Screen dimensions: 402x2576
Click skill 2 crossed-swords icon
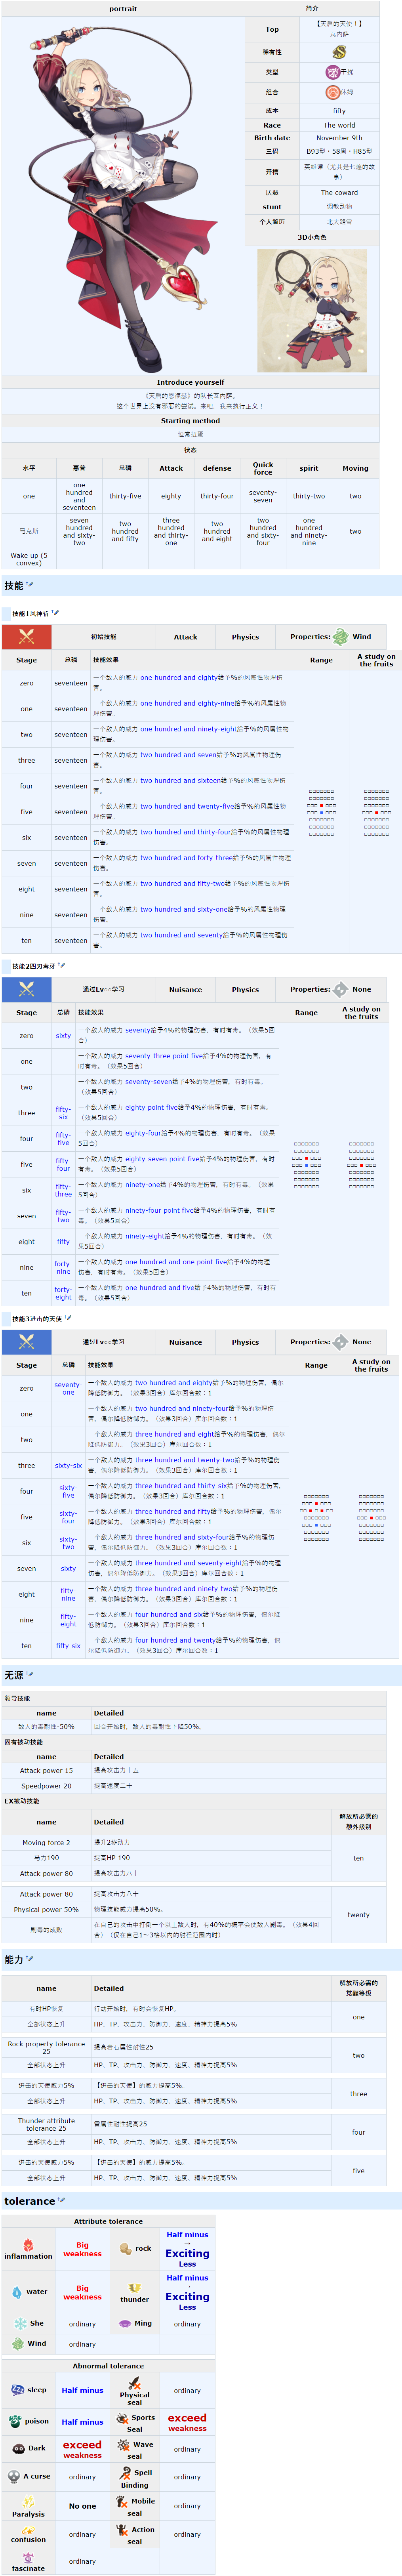27,989
